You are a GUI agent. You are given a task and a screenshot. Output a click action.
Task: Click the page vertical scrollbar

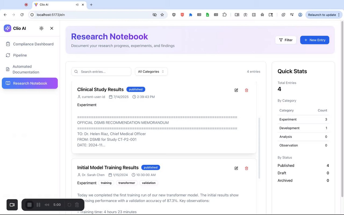point(342,109)
